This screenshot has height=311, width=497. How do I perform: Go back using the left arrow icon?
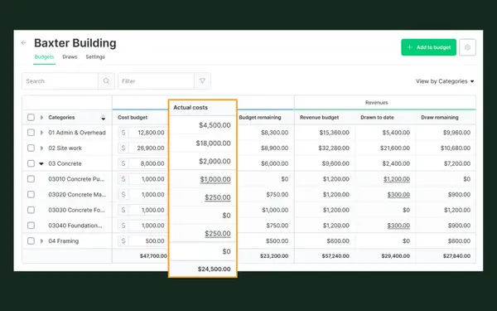coord(24,42)
